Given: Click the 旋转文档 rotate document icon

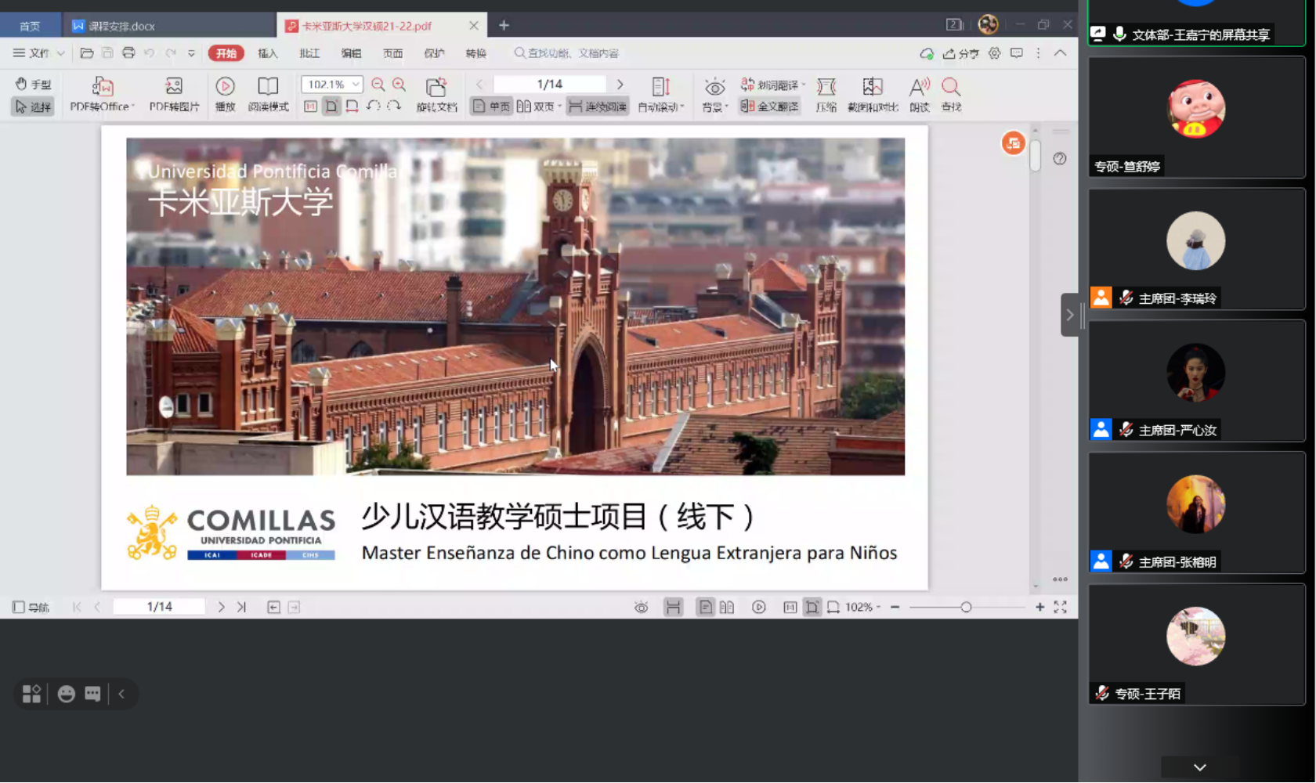Looking at the screenshot, I should 436,87.
